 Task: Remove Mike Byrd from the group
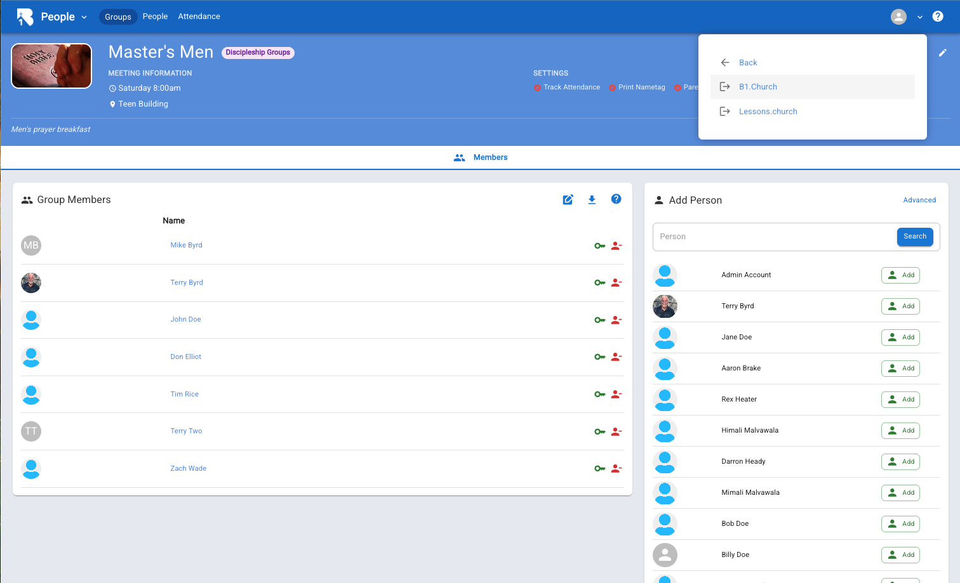(x=616, y=246)
